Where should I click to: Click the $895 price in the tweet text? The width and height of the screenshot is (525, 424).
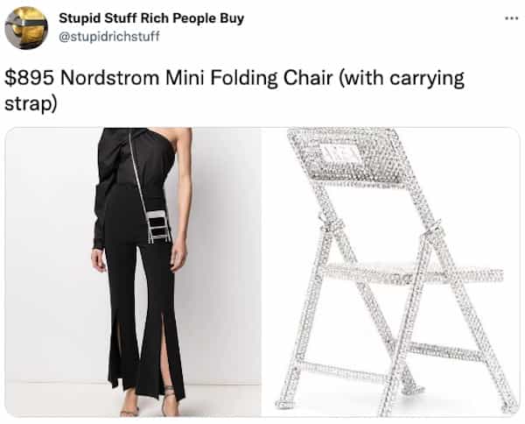click(30, 78)
